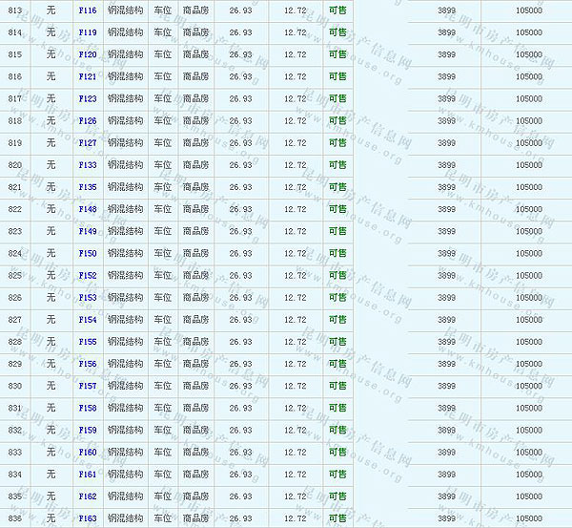This screenshot has width=572, height=528.
Task: Select unit F120 link
Action: point(88,54)
